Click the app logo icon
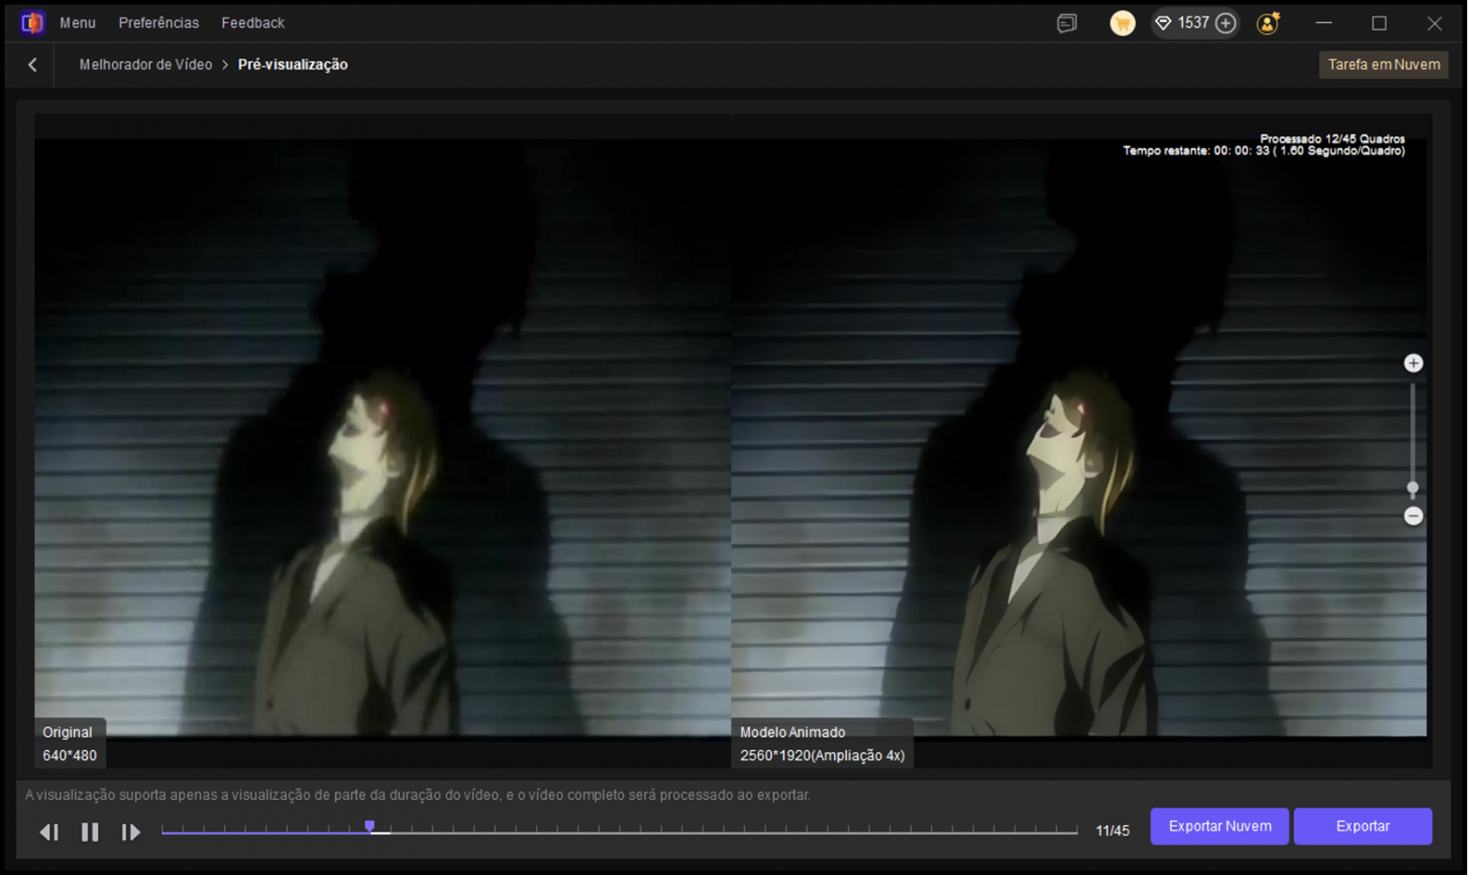1468x875 pixels. [32, 23]
